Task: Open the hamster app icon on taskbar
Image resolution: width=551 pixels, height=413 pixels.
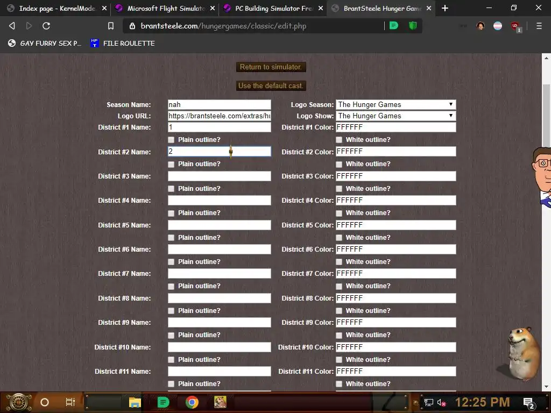Action: coord(220,402)
